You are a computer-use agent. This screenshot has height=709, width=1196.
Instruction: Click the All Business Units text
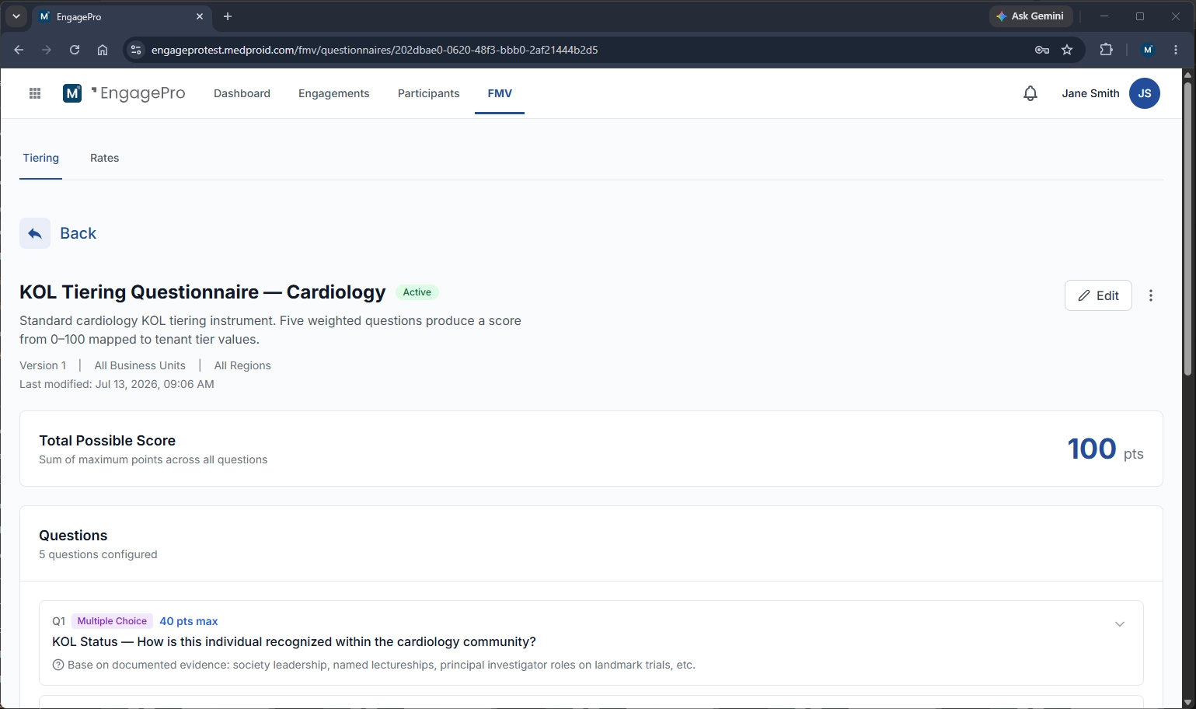tap(140, 365)
